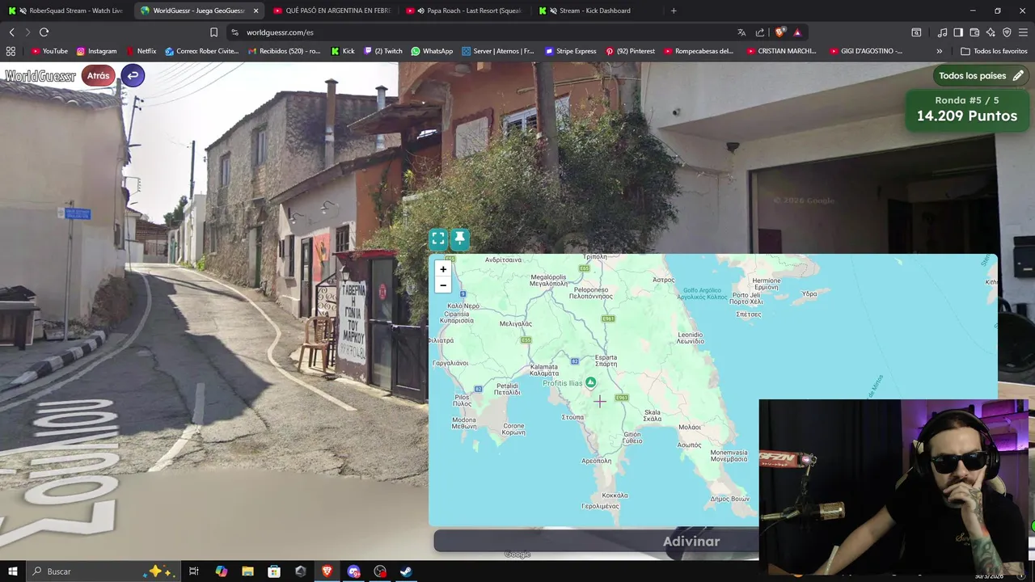Reload the current page
1035x582 pixels.
pyautogui.click(x=44, y=32)
